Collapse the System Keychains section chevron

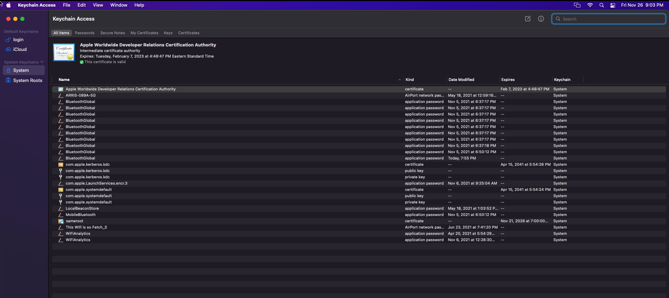(42, 62)
